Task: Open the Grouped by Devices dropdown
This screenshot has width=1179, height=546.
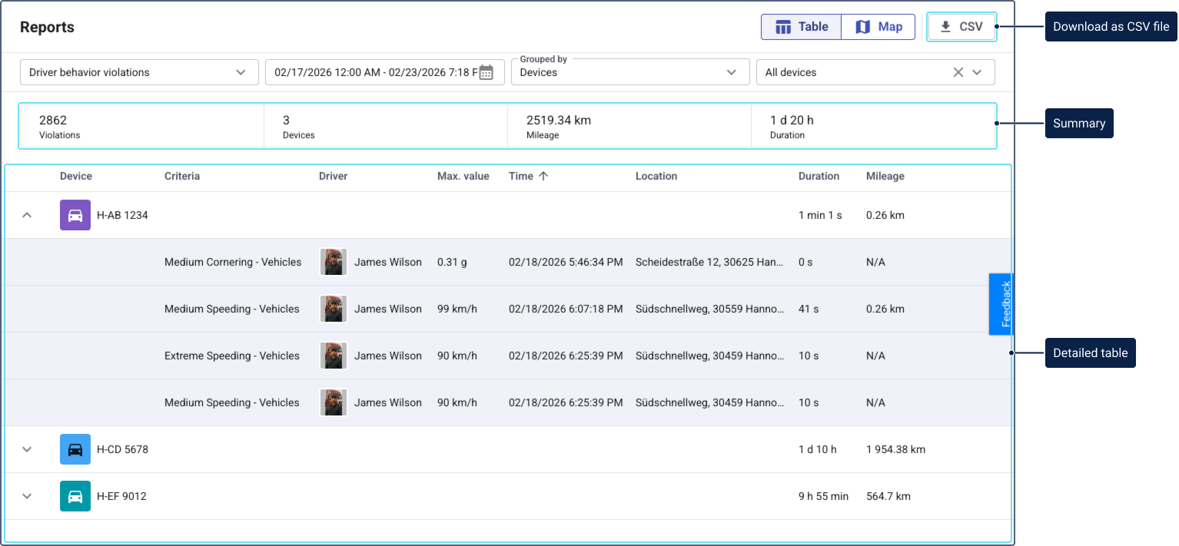Action: (x=629, y=72)
